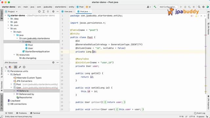Click the round icon after the wrench
This screenshot has width=210, height=118.
[x=24, y=67]
